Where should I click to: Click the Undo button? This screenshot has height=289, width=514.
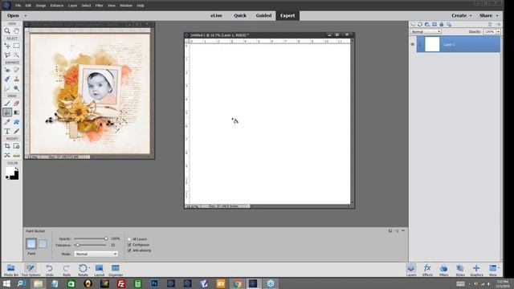49,270
